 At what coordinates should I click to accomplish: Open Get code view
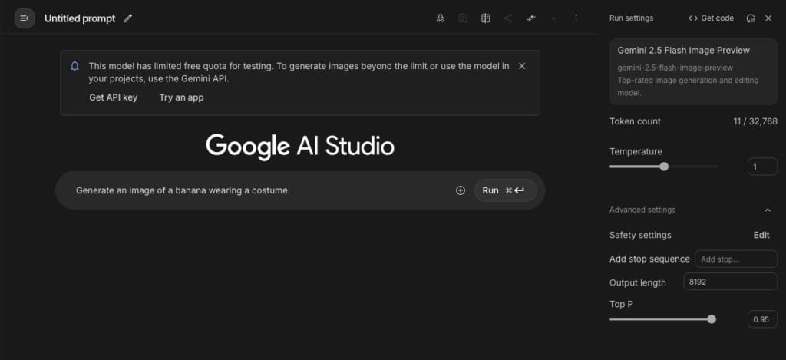(x=711, y=18)
